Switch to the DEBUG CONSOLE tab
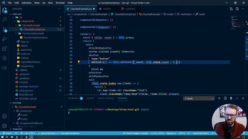This screenshot has width=248, height=139. pyautogui.click(x=106, y=98)
